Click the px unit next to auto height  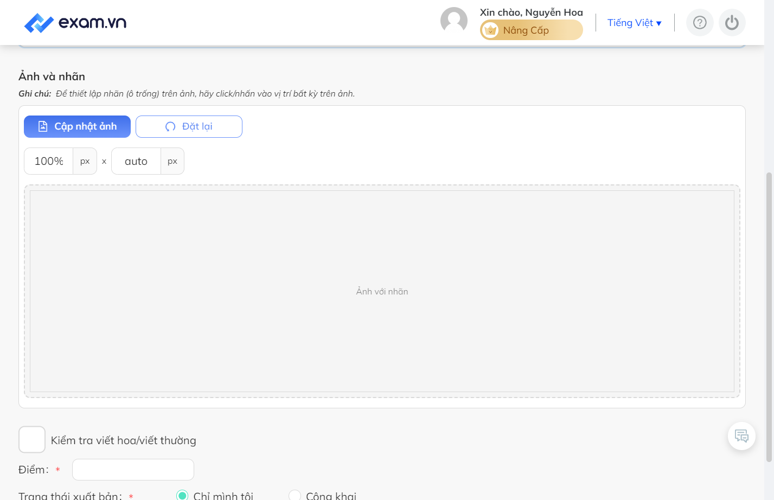coord(172,161)
